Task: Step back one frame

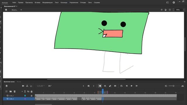Action: click(127, 86)
